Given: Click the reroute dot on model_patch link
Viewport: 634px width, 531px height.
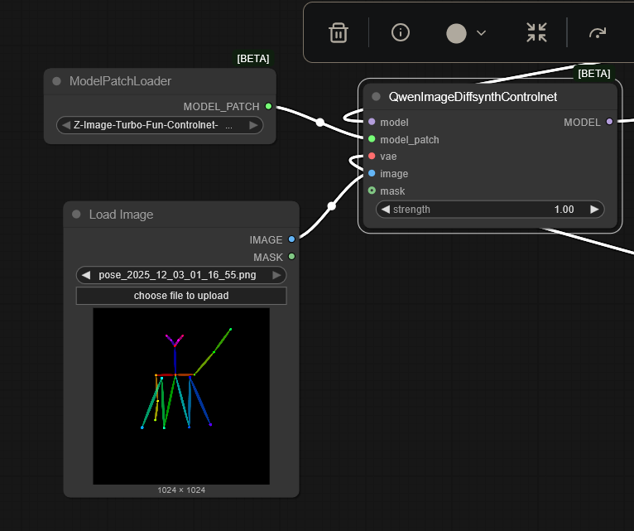Looking at the screenshot, I should [320, 122].
